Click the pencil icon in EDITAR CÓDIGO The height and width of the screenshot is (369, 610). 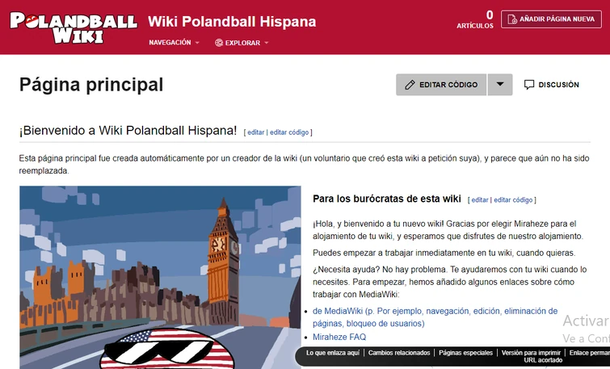410,85
